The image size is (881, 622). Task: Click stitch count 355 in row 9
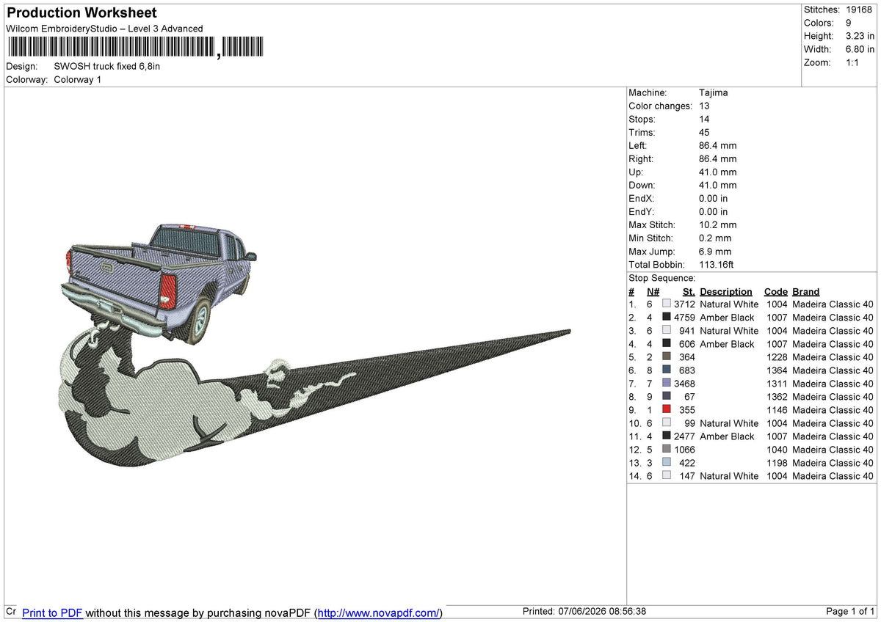pyautogui.click(x=686, y=410)
